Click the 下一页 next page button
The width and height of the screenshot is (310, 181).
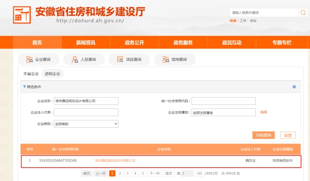point(155,173)
